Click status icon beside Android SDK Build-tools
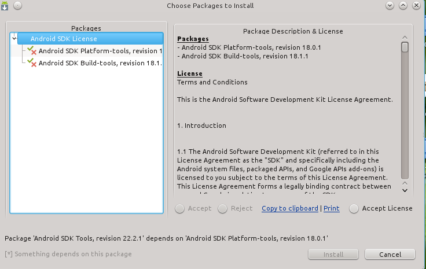The image size is (426, 269). (31, 62)
